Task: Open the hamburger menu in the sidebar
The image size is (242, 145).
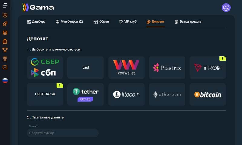Action: (x=5, y=5)
